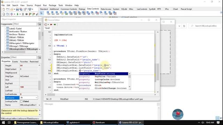Click the Step Into debug icon
Viewport: 223px width, 125px height.
[x=30, y=14]
